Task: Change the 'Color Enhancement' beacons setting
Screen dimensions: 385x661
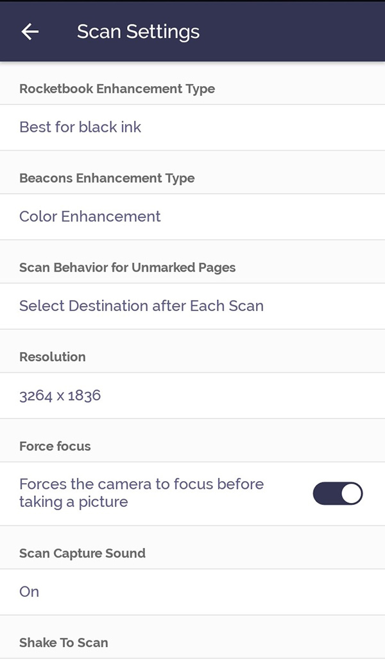Action: click(90, 216)
